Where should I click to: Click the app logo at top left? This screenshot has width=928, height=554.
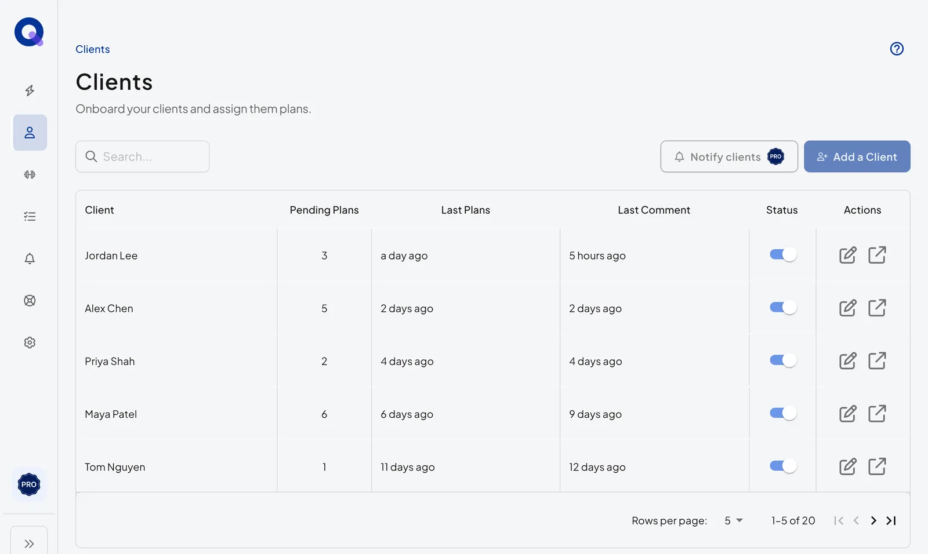tap(29, 32)
